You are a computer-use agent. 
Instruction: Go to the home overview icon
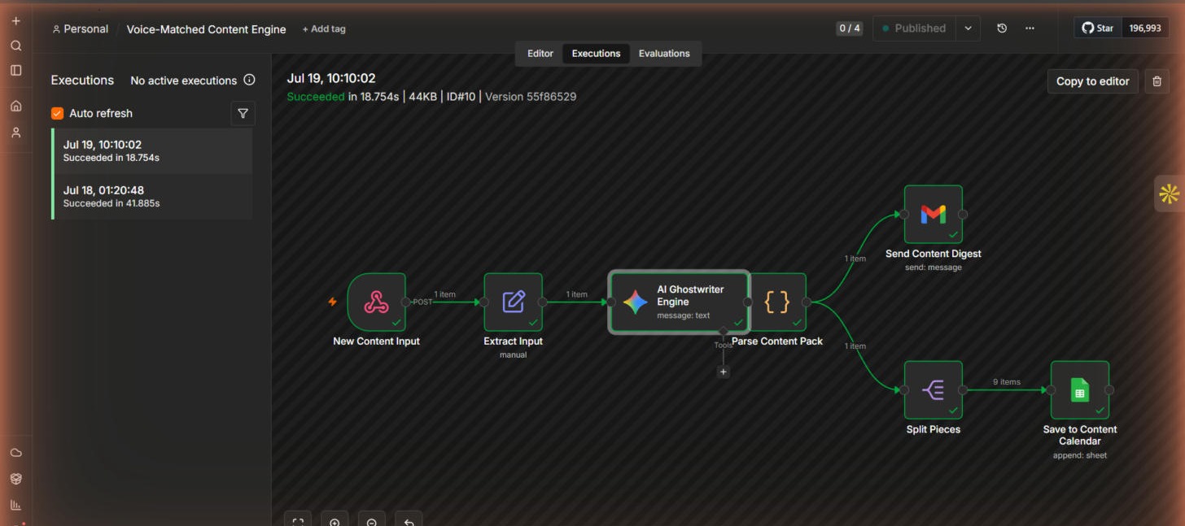(x=15, y=106)
